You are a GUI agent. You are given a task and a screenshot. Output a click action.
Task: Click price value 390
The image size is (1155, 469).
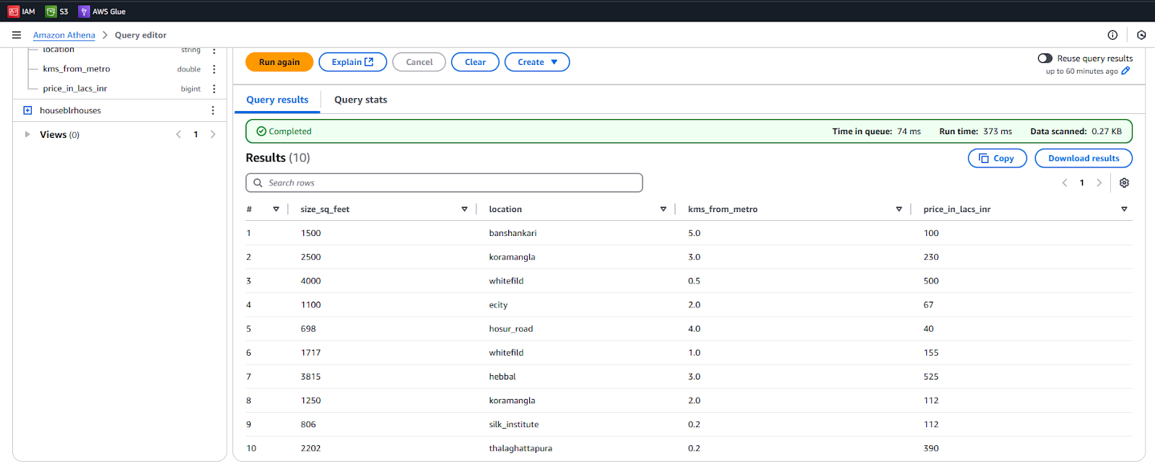pos(931,448)
